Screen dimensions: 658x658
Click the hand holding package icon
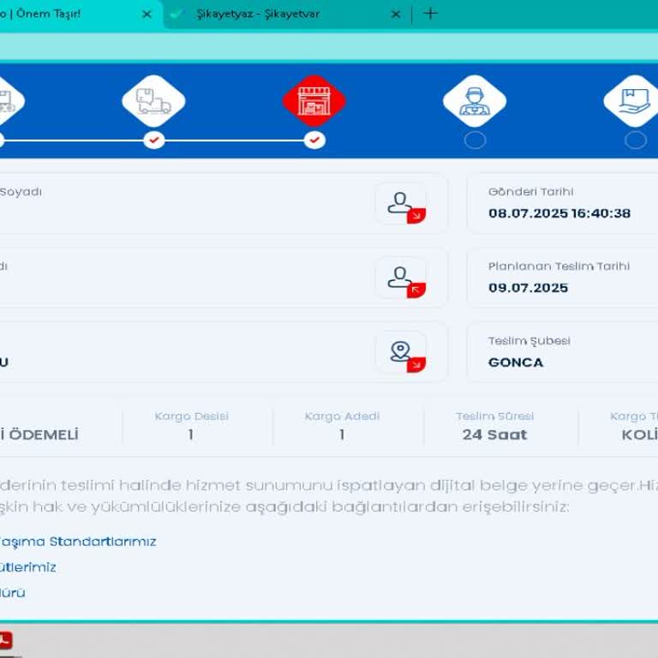click(x=634, y=101)
